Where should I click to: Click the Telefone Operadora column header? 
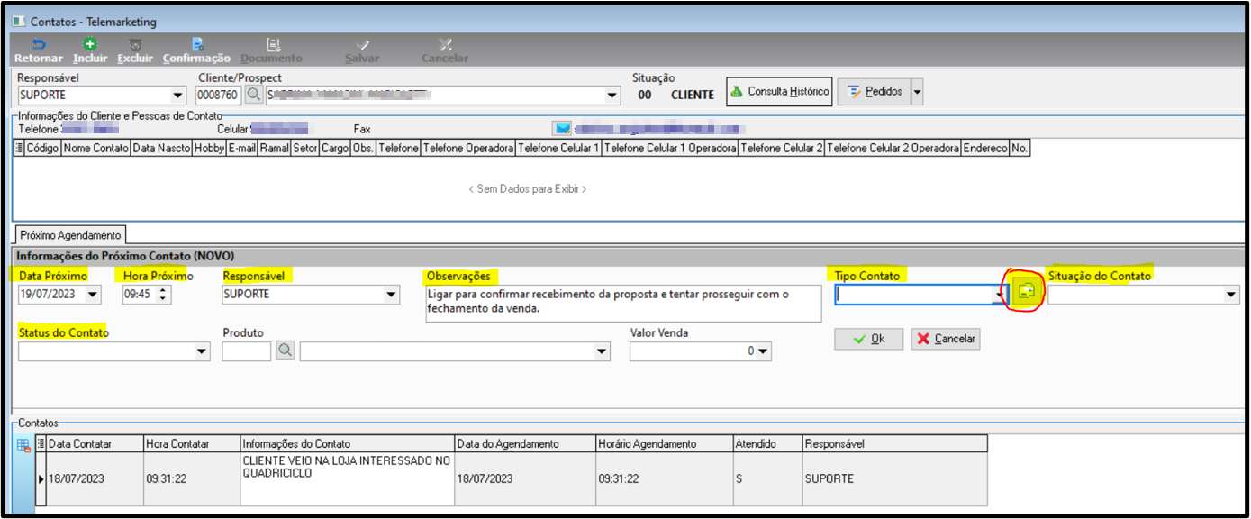pos(468,148)
